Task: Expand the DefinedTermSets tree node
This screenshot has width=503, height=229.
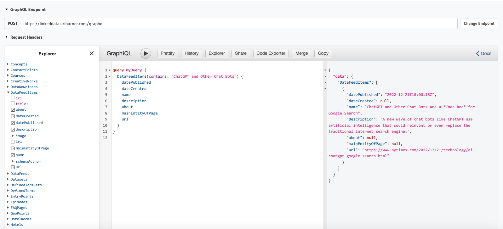Action: 8,185
